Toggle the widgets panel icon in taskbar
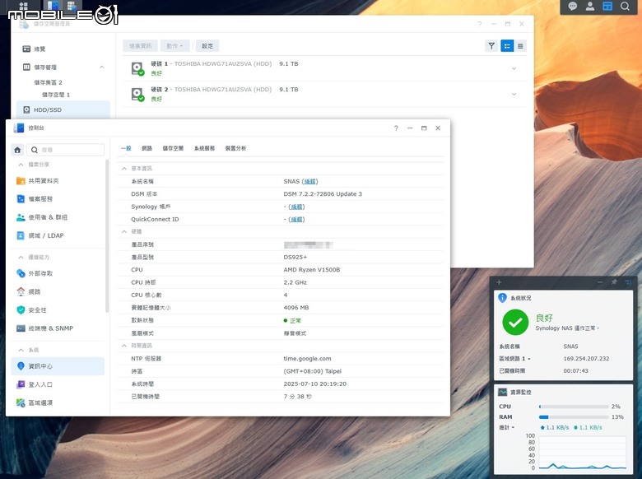Screen dimensions: 642x479 607,6
